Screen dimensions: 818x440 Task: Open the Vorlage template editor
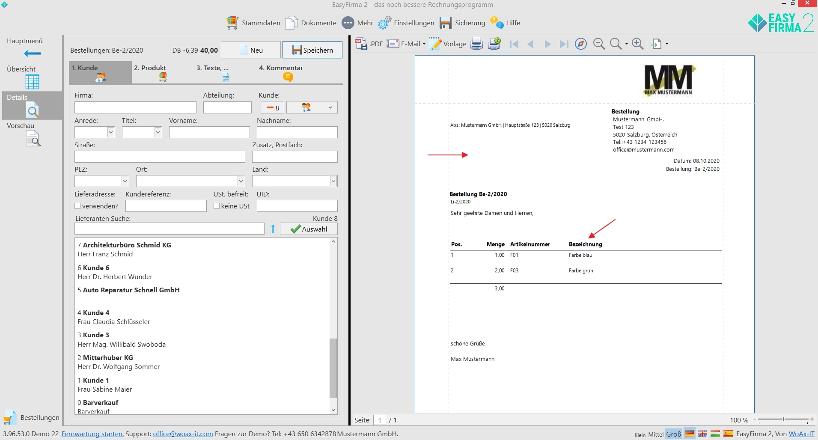click(448, 44)
